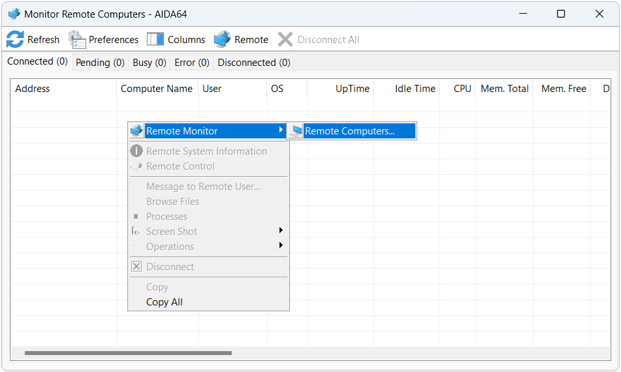621x372 pixels.
Task: Select Copy All from context menu
Action: point(165,302)
